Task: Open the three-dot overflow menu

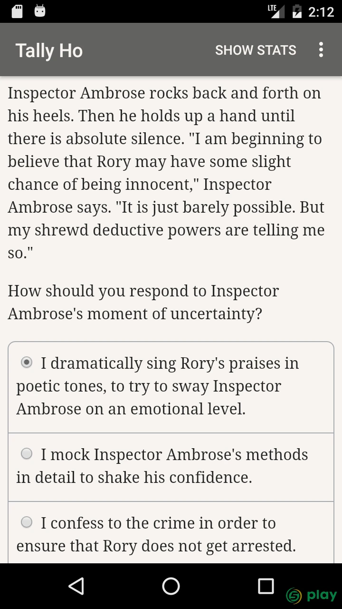Action: click(321, 49)
